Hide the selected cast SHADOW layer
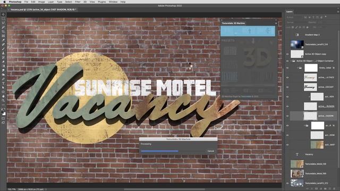 287,116
